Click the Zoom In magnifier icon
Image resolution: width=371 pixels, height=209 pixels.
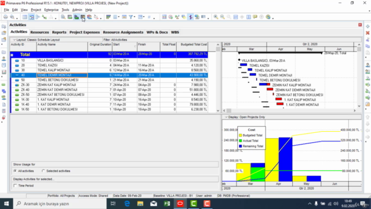click(x=216, y=17)
